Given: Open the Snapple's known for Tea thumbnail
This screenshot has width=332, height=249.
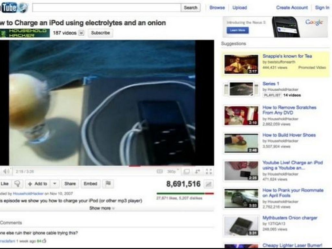Looking at the screenshot, I should click(241, 65).
